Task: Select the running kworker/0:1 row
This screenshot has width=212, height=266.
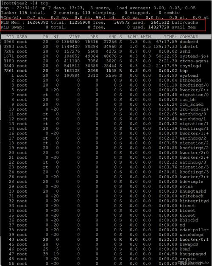Action: [106, 240]
